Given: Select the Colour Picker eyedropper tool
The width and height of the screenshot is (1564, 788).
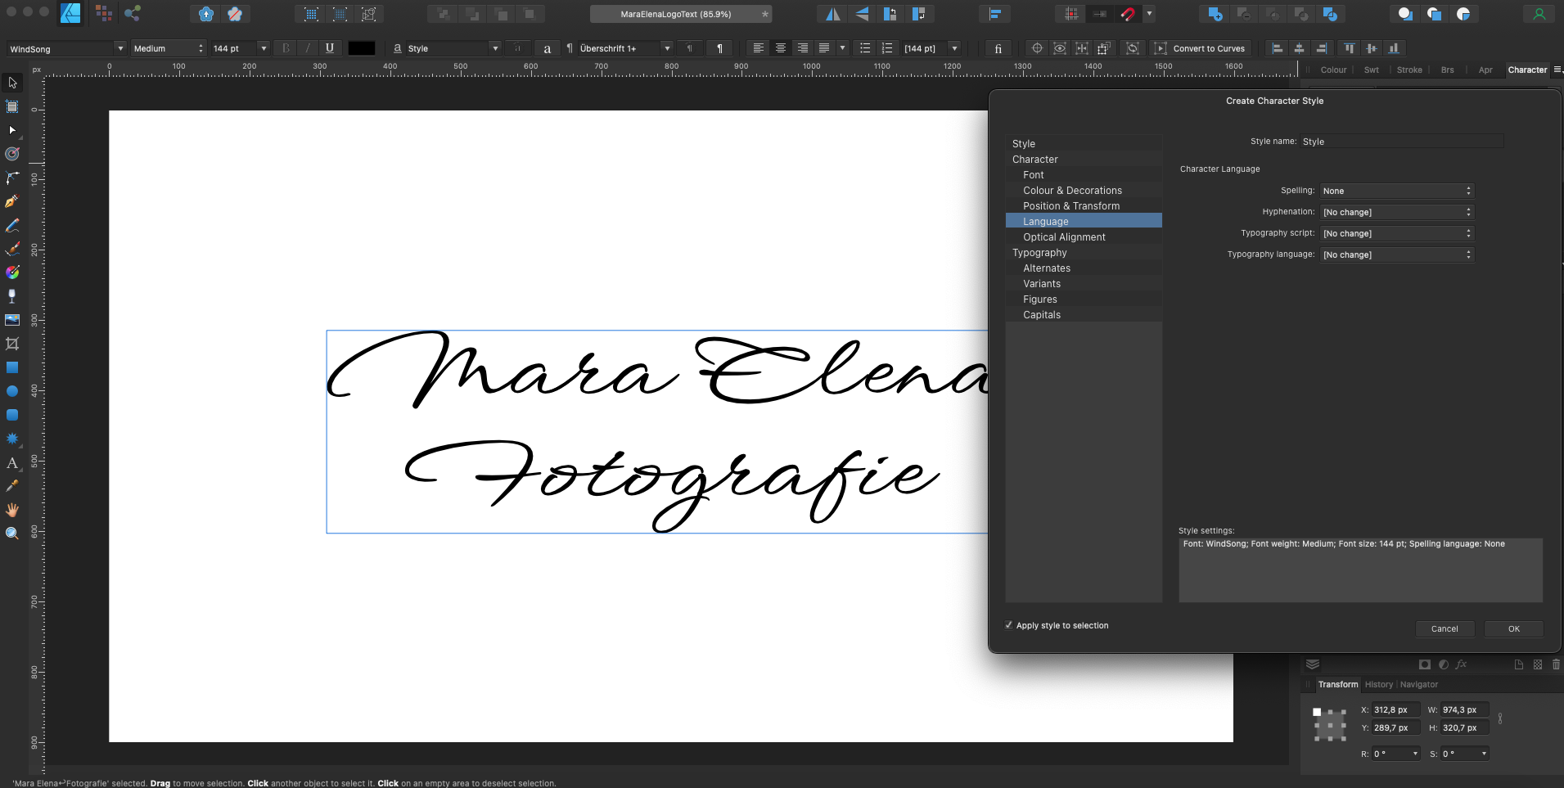Looking at the screenshot, I should click(12, 486).
